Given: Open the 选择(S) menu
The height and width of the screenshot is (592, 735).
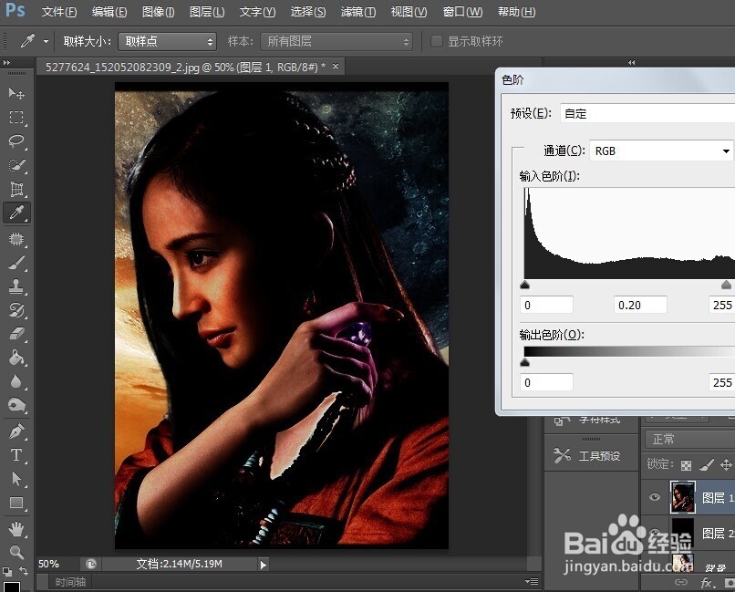Looking at the screenshot, I should [308, 12].
